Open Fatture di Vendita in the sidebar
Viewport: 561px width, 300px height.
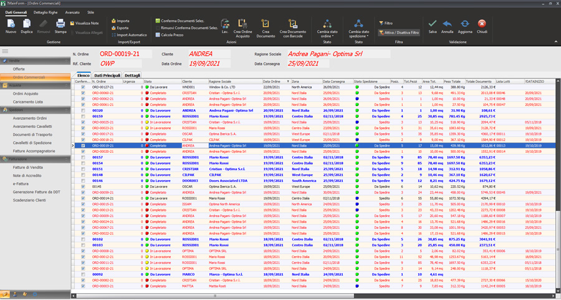tap(28, 168)
